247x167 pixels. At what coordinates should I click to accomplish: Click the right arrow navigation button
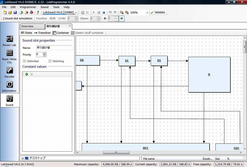click(x=121, y=18)
